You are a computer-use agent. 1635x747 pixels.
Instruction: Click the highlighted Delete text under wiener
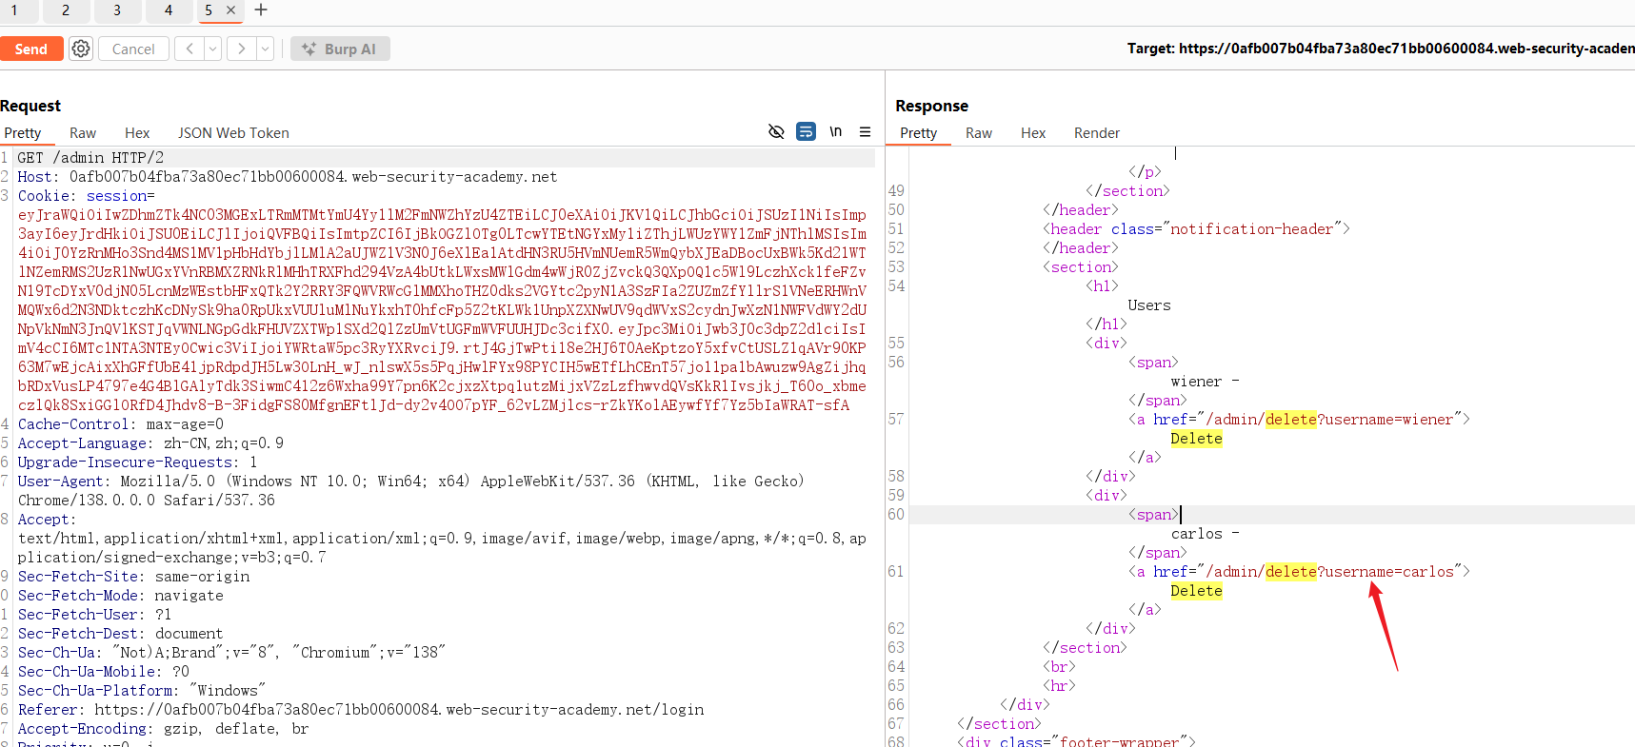coord(1196,439)
